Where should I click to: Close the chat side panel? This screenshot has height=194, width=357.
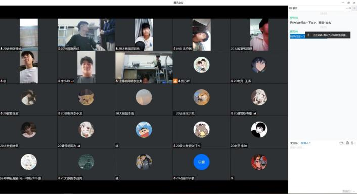(x=350, y=8)
